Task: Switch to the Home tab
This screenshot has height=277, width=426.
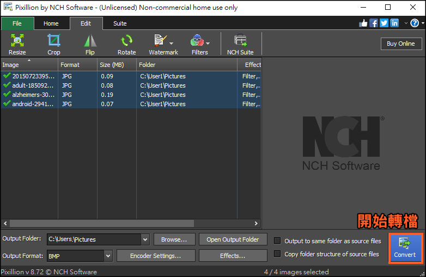Action: point(51,23)
